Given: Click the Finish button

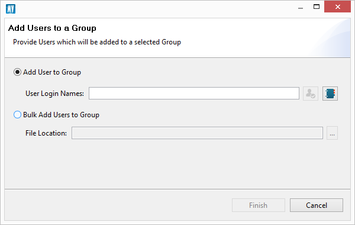Looking at the screenshot, I should (x=259, y=205).
